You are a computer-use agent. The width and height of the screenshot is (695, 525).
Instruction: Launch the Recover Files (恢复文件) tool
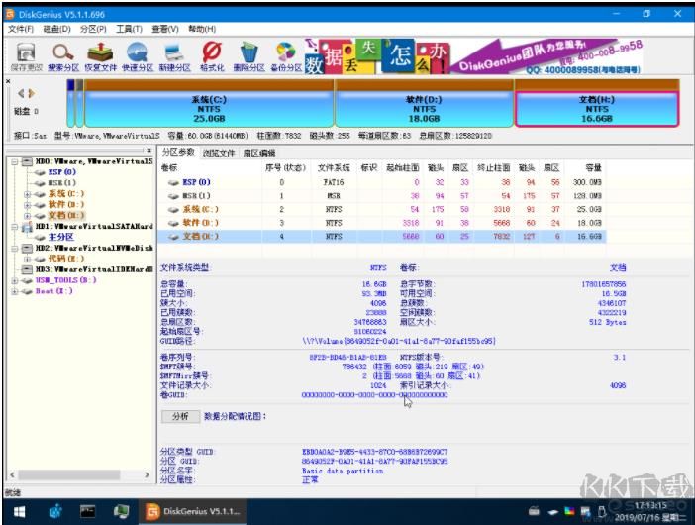click(100, 56)
